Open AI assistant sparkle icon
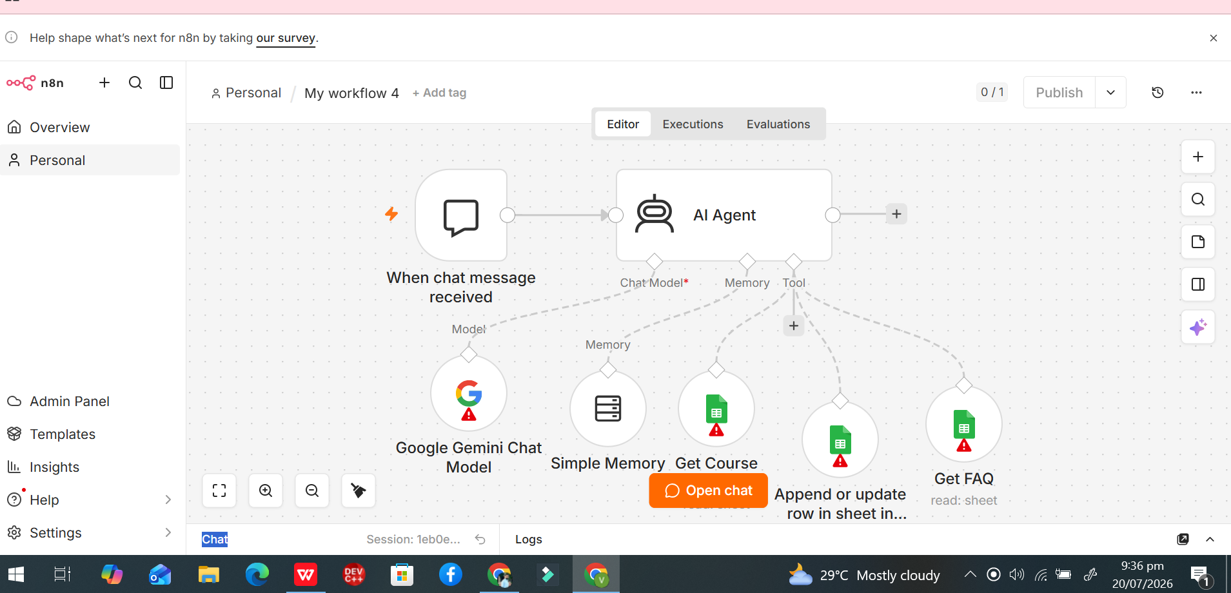1231x593 pixels. (1198, 327)
